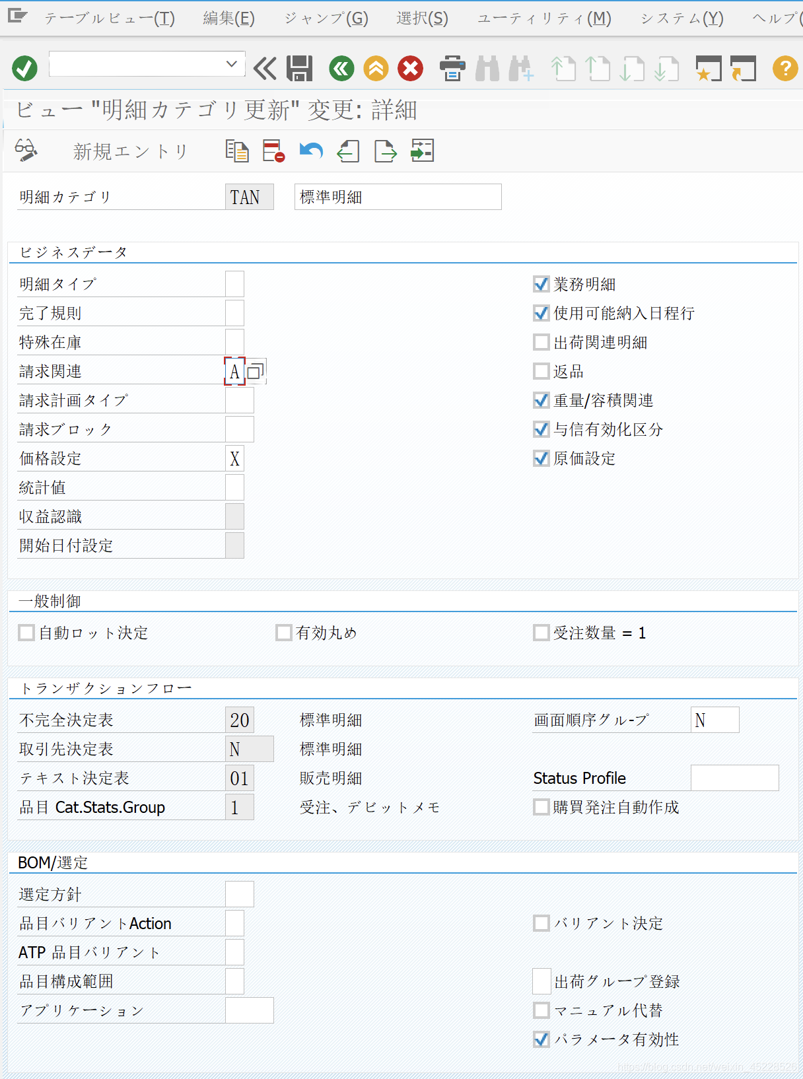Screen dimensions: 803x1079
Task: Click the Copy As icon
Action: click(237, 151)
